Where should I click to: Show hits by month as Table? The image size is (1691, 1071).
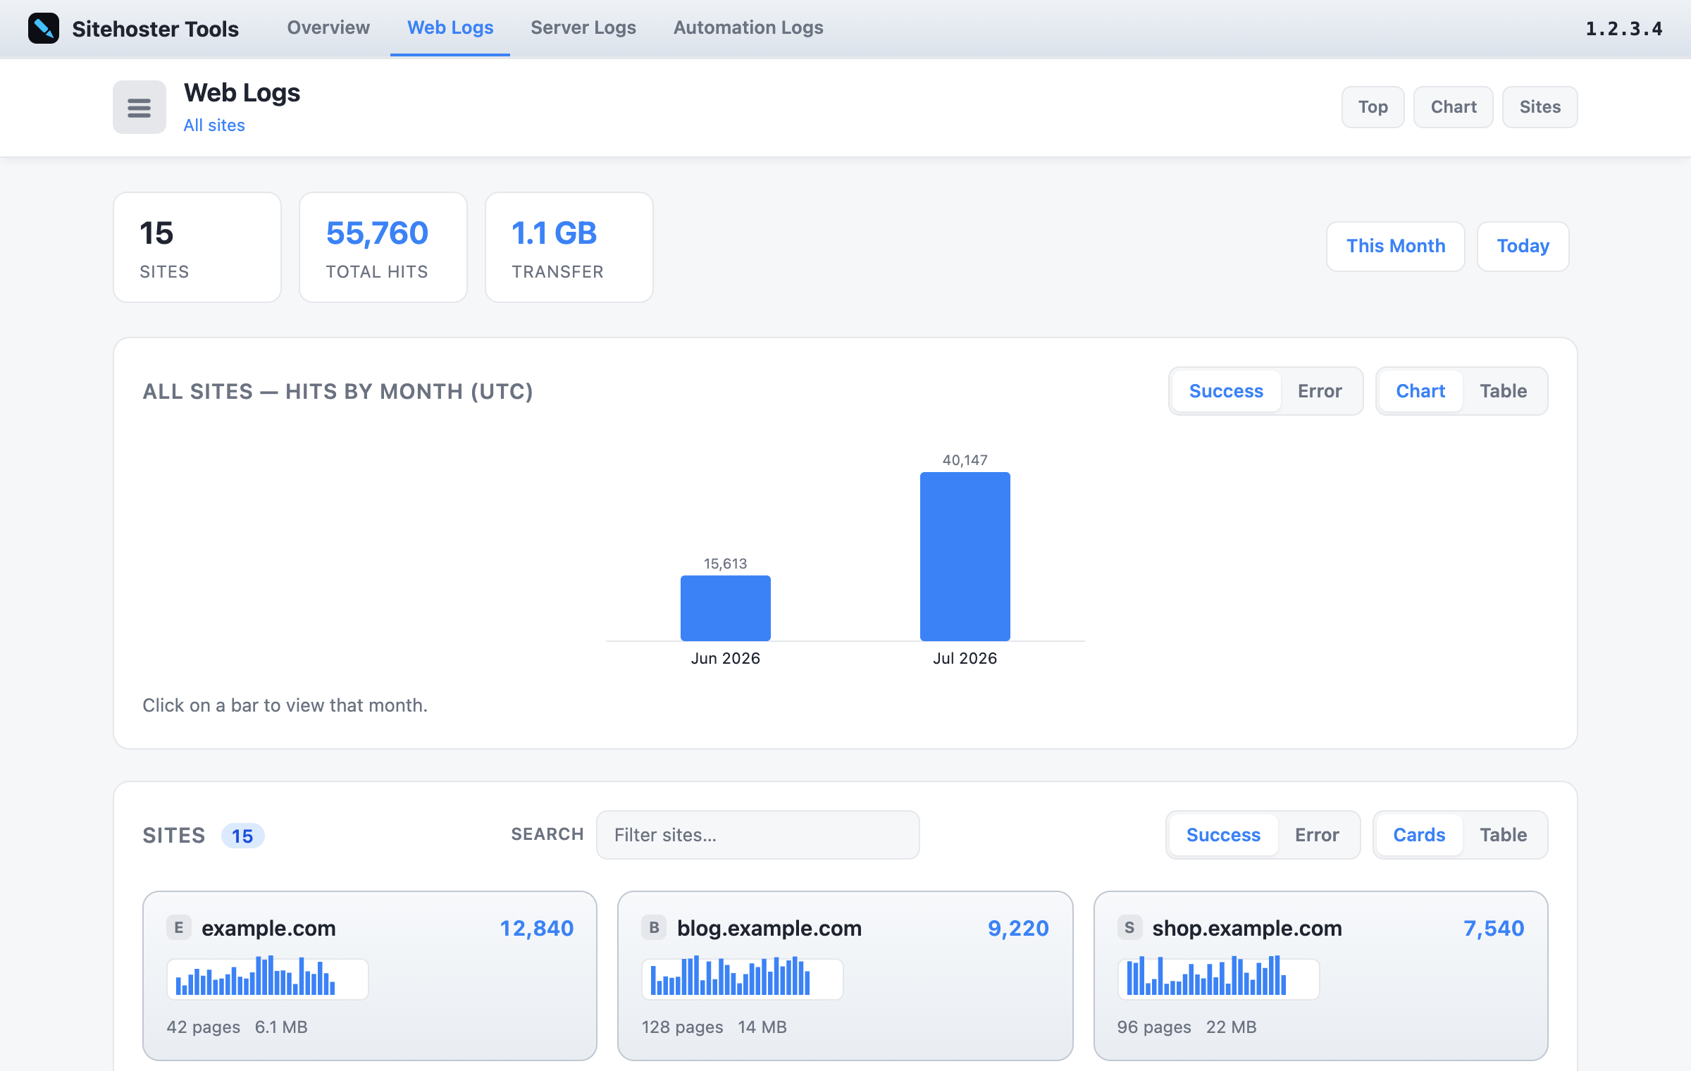pyautogui.click(x=1504, y=391)
